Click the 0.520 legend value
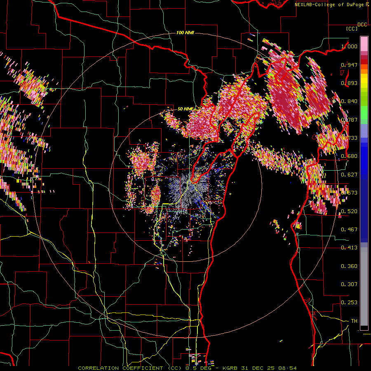 point(349,211)
